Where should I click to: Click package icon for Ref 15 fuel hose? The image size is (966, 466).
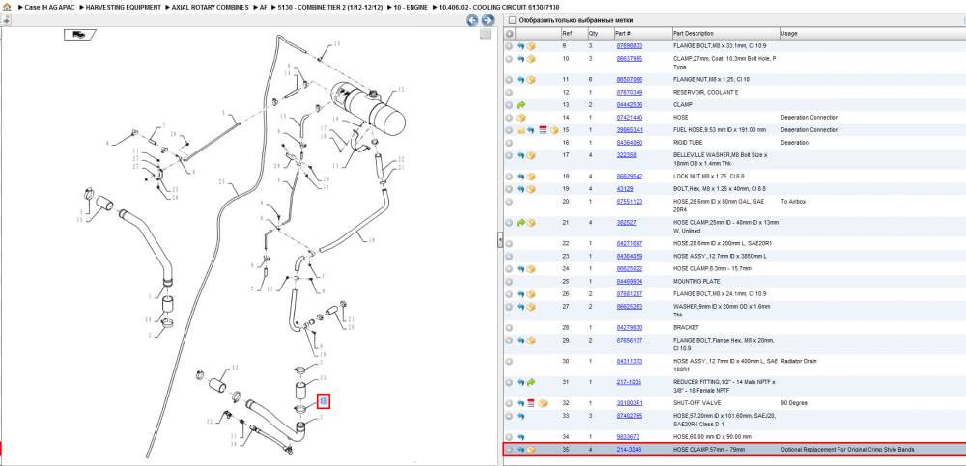(554, 130)
